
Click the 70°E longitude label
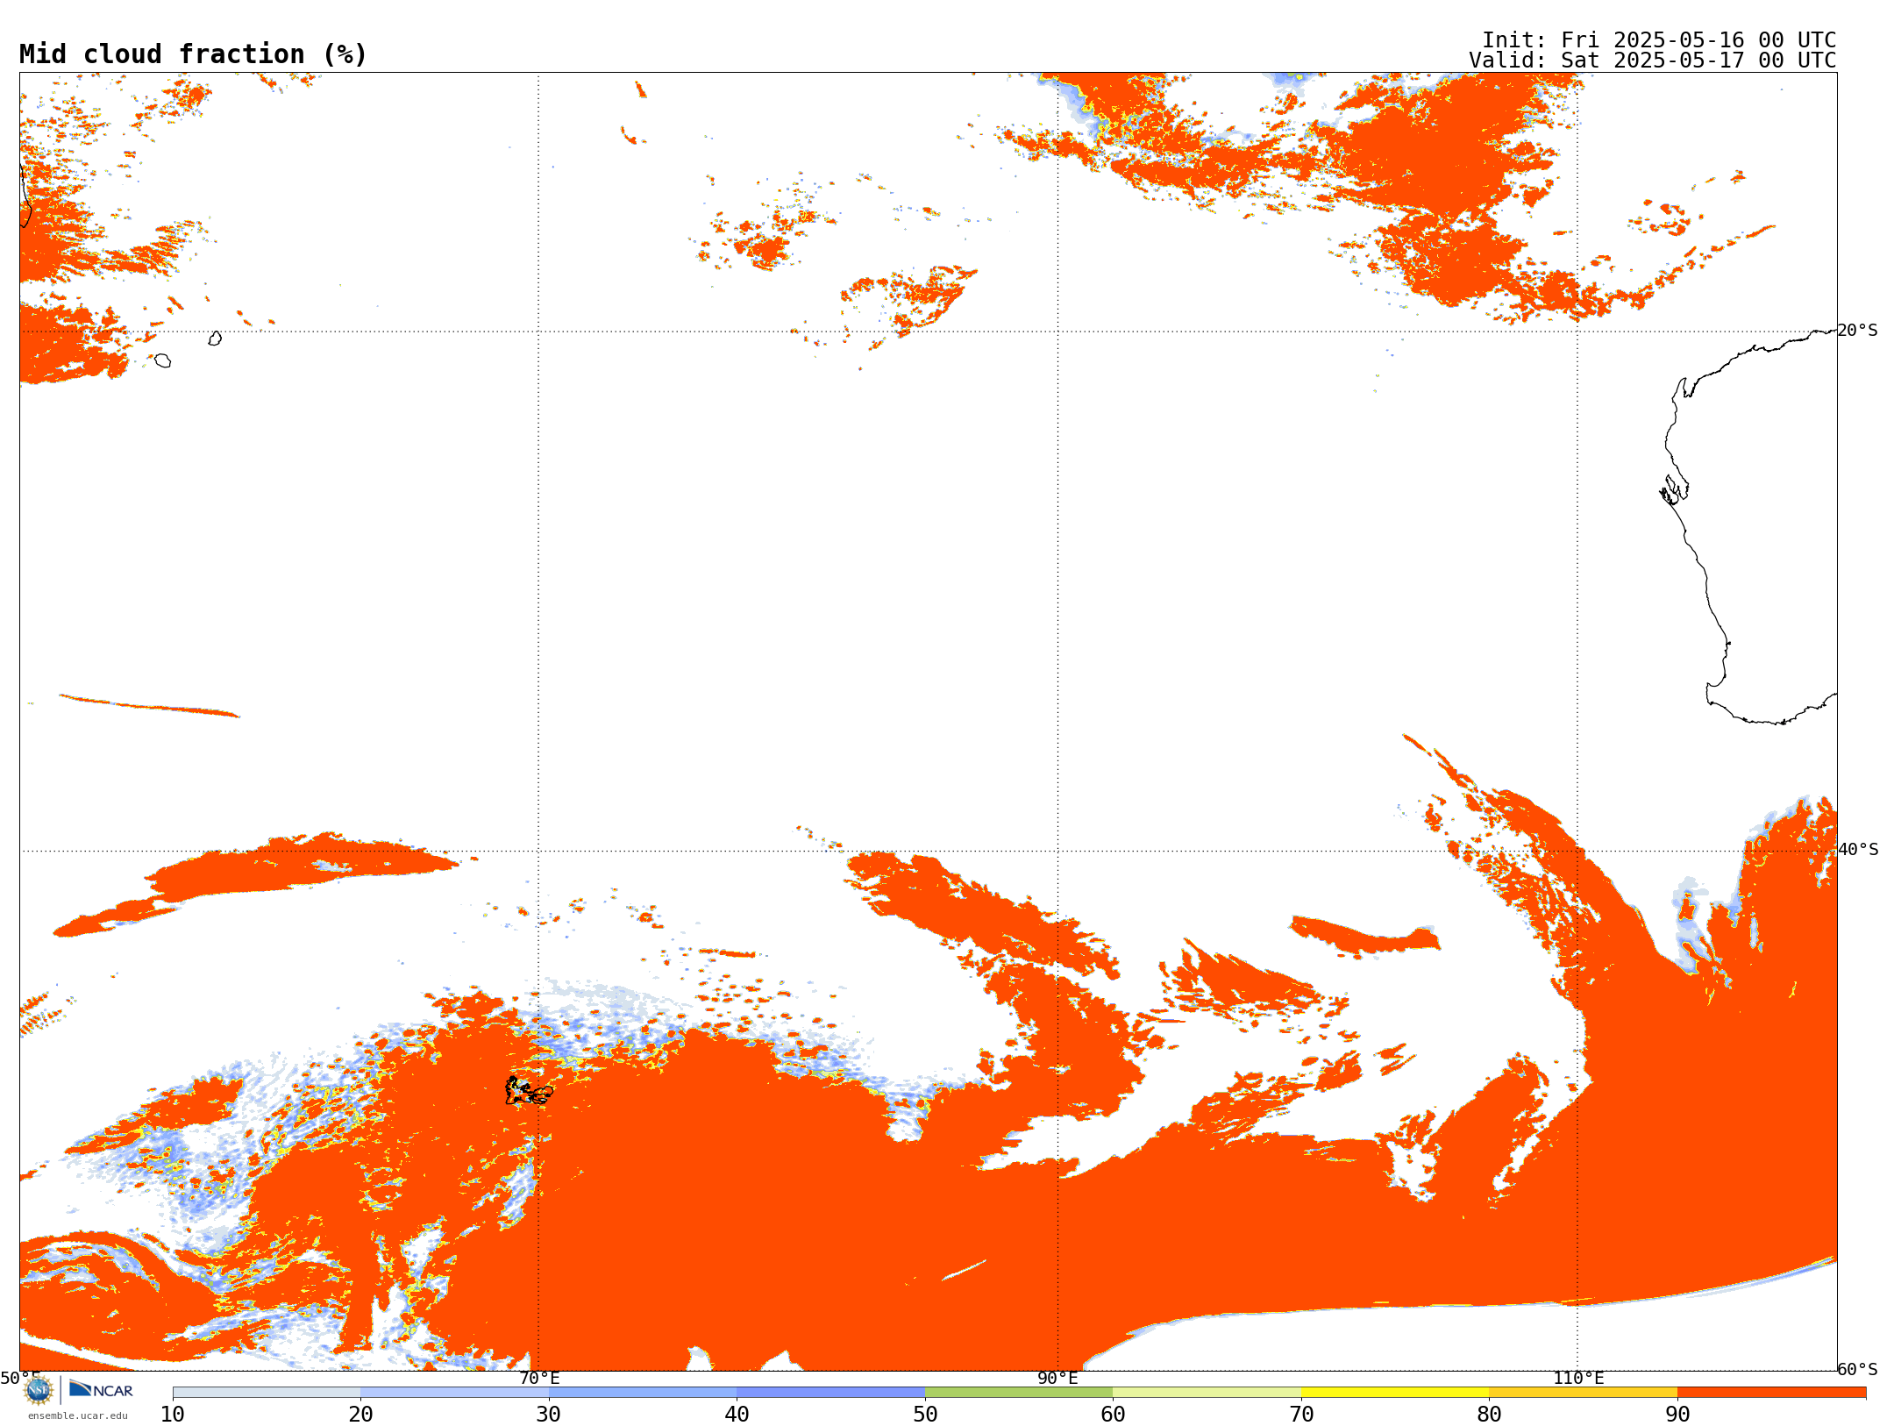539,1379
